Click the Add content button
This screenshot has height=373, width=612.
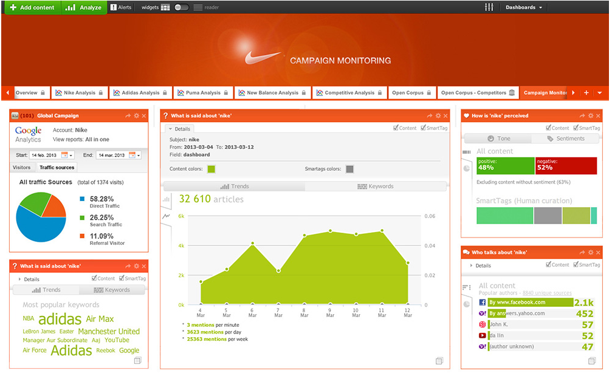33,7
